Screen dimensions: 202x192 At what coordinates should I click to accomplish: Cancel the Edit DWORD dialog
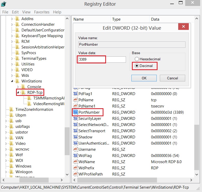click(x=172, y=78)
